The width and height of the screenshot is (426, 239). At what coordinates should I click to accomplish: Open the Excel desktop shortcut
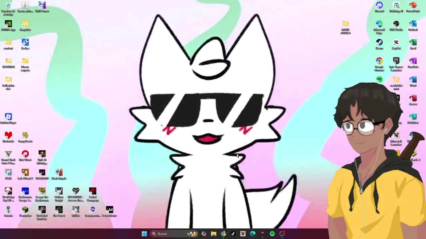point(413,44)
